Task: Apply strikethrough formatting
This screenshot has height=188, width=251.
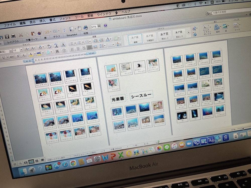Action: pos(12,57)
